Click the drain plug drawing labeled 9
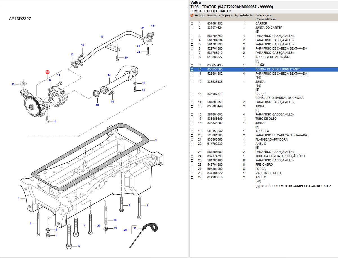 pos(48,235)
